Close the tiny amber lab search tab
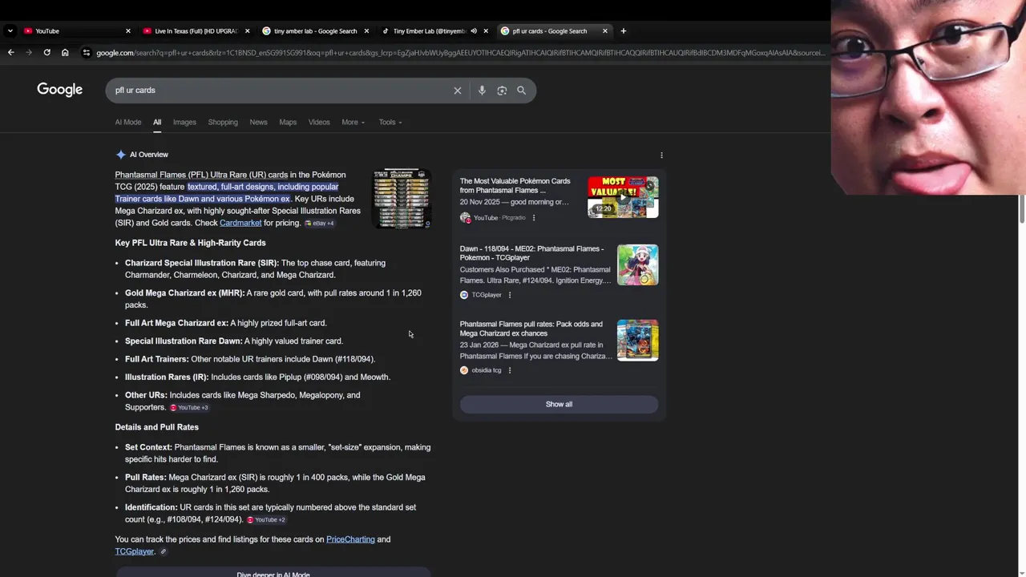The height and width of the screenshot is (577, 1026). click(366, 31)
